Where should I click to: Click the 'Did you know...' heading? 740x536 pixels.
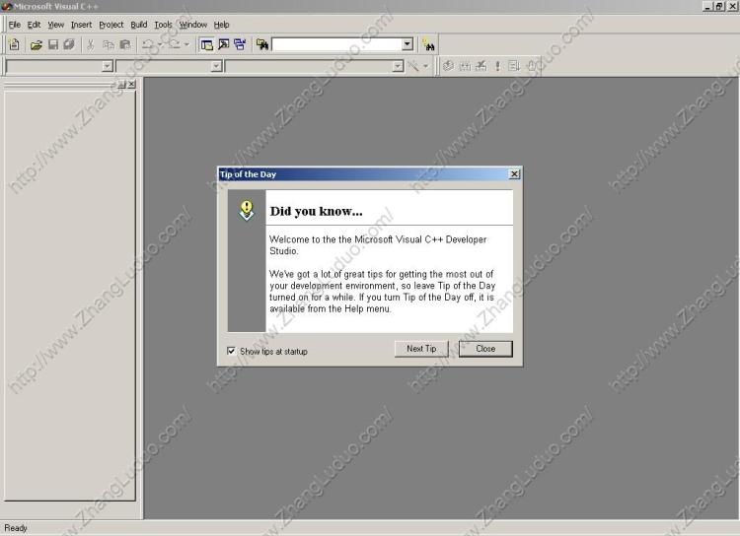click(316, 211)
